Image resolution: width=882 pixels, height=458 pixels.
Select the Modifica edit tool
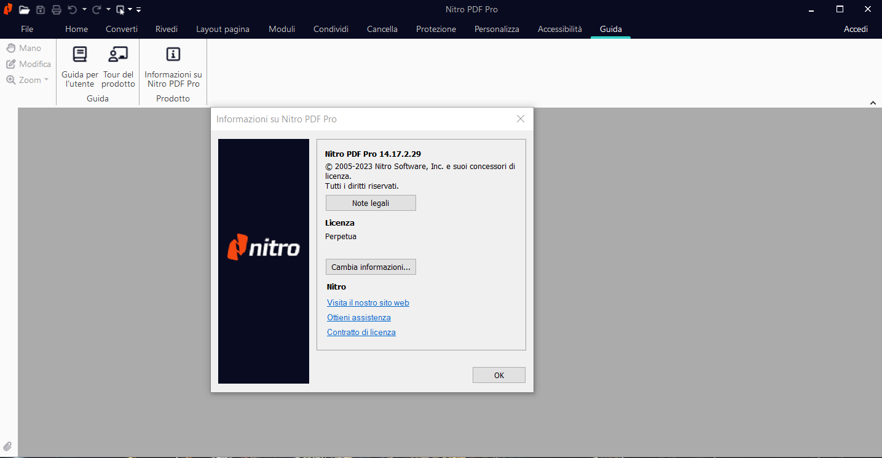(29, 64)
